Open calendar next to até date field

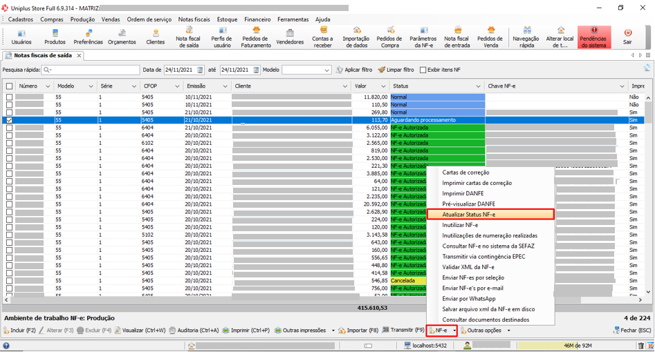(x=256, y=70)
